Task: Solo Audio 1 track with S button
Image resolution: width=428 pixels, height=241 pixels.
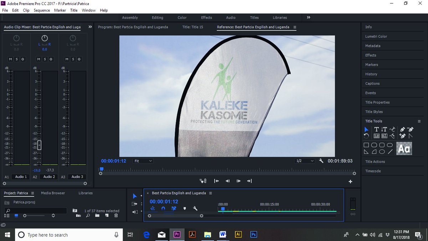Action: coord(17,59)
